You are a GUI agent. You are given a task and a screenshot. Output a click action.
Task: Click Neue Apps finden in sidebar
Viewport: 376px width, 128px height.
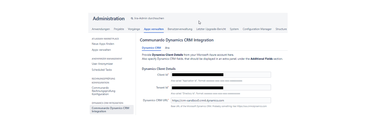coord(103,44)
